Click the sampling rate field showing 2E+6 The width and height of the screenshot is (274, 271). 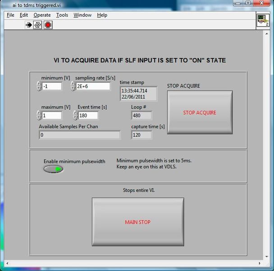93,86
